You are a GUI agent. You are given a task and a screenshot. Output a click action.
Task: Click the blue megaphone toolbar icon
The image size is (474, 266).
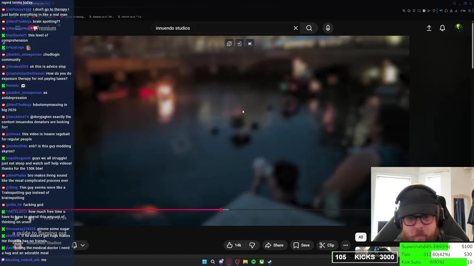(441, 11)
